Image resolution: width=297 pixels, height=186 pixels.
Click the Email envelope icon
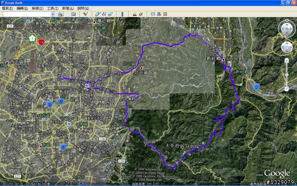[x=153, y=14]
